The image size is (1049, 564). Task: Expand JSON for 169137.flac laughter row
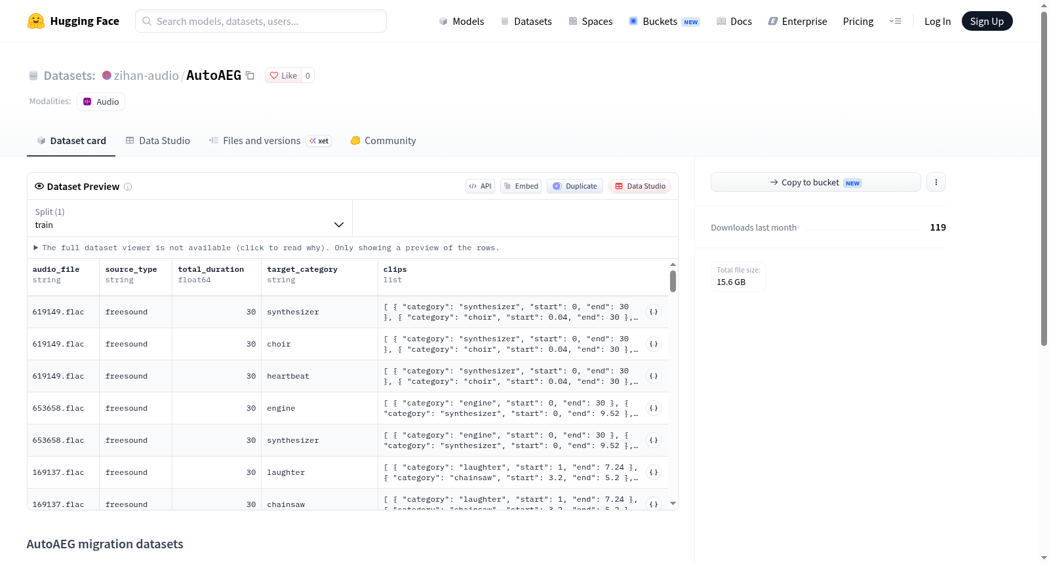654,472
